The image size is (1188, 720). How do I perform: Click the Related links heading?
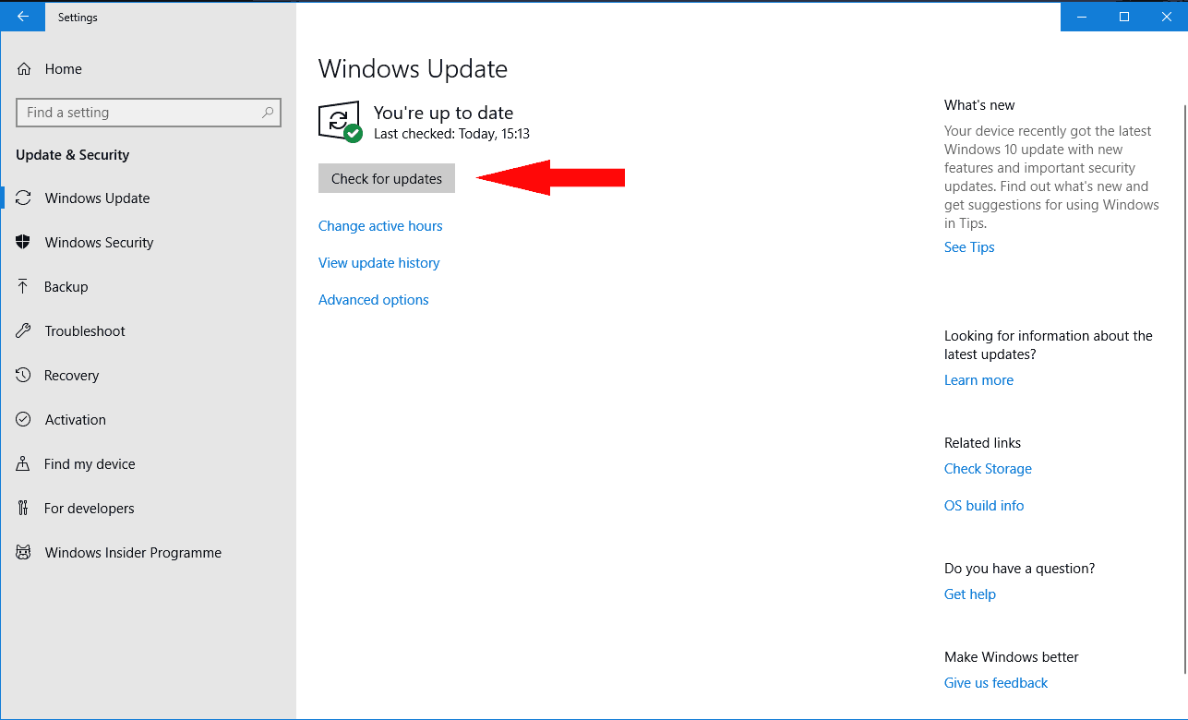point(982,443)
